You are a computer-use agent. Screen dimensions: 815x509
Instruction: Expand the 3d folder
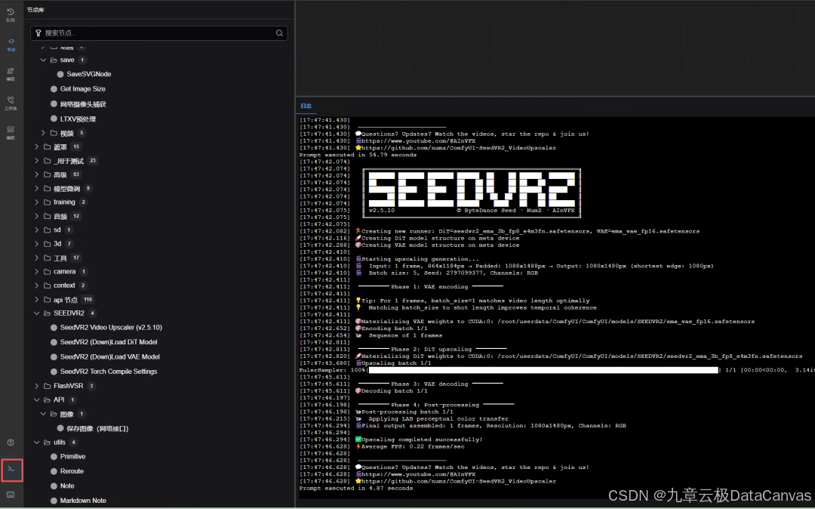coord(36,243)
